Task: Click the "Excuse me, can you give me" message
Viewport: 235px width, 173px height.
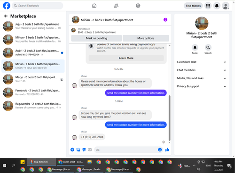Action: click(x=115, y=115)
